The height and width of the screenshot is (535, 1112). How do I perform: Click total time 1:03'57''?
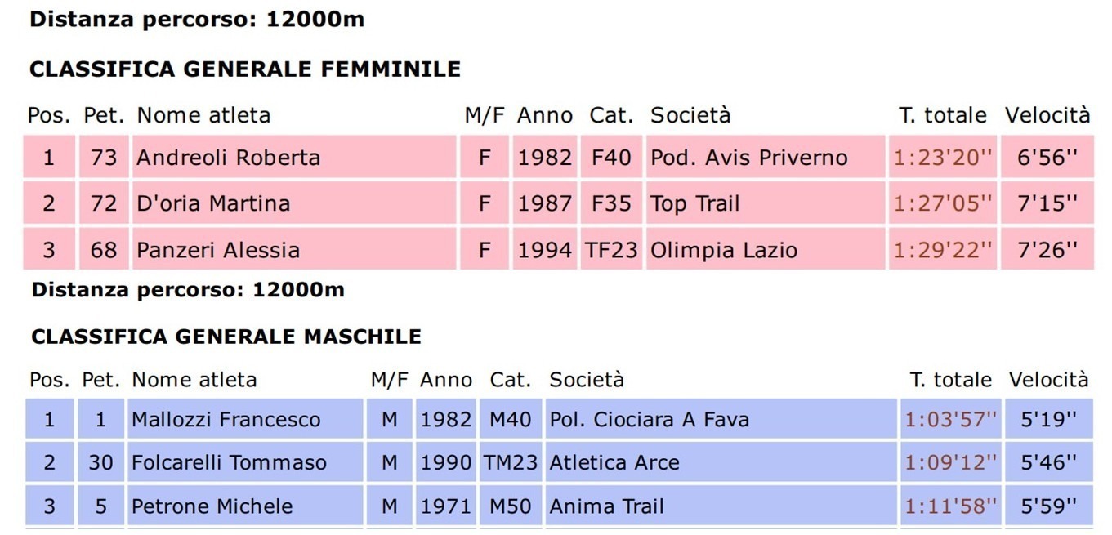tap(951, 420)
